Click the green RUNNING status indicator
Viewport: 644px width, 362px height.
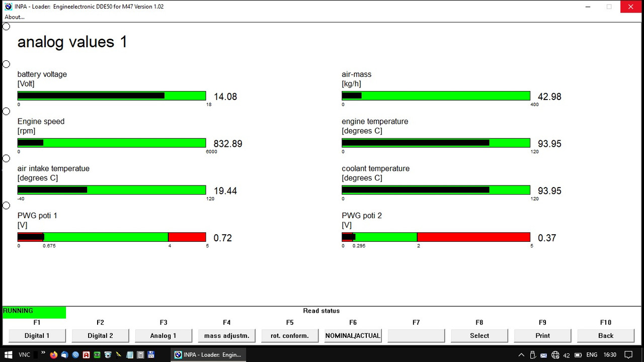34,312
